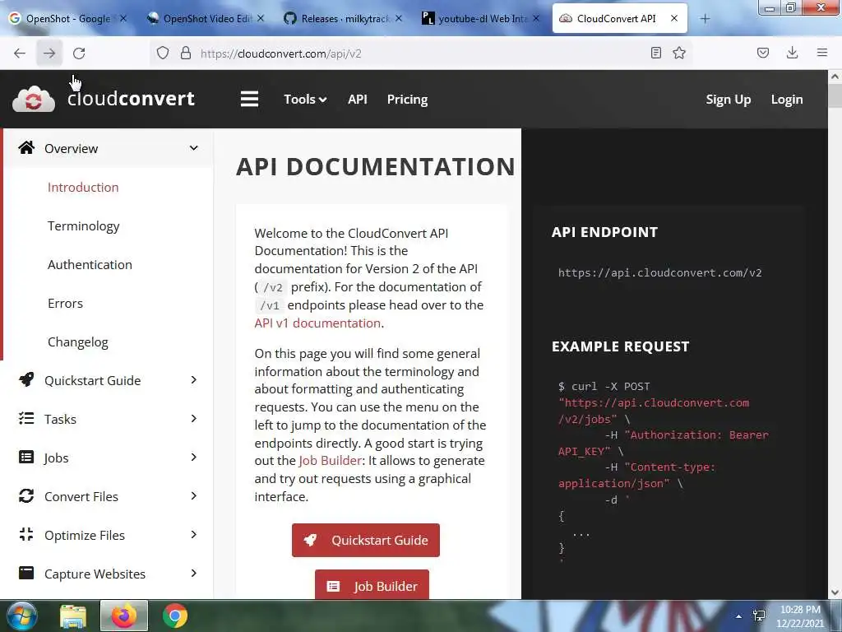Screen dimensions: 842x632
Task: Click the API endpoint URL text
Action: (660, 272)
